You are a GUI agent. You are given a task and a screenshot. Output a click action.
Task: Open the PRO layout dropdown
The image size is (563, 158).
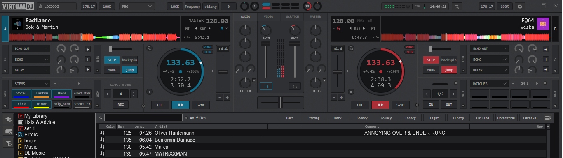pyautogui.click(x=140, y=7)
